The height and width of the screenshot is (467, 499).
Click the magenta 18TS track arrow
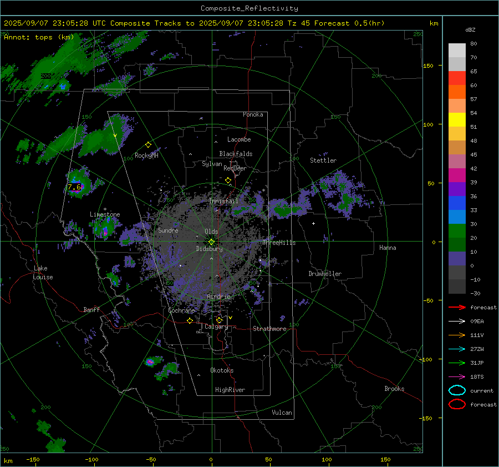pos(457,377)
